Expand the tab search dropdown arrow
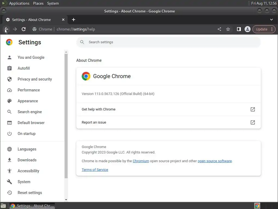 [x=271, y=20]
